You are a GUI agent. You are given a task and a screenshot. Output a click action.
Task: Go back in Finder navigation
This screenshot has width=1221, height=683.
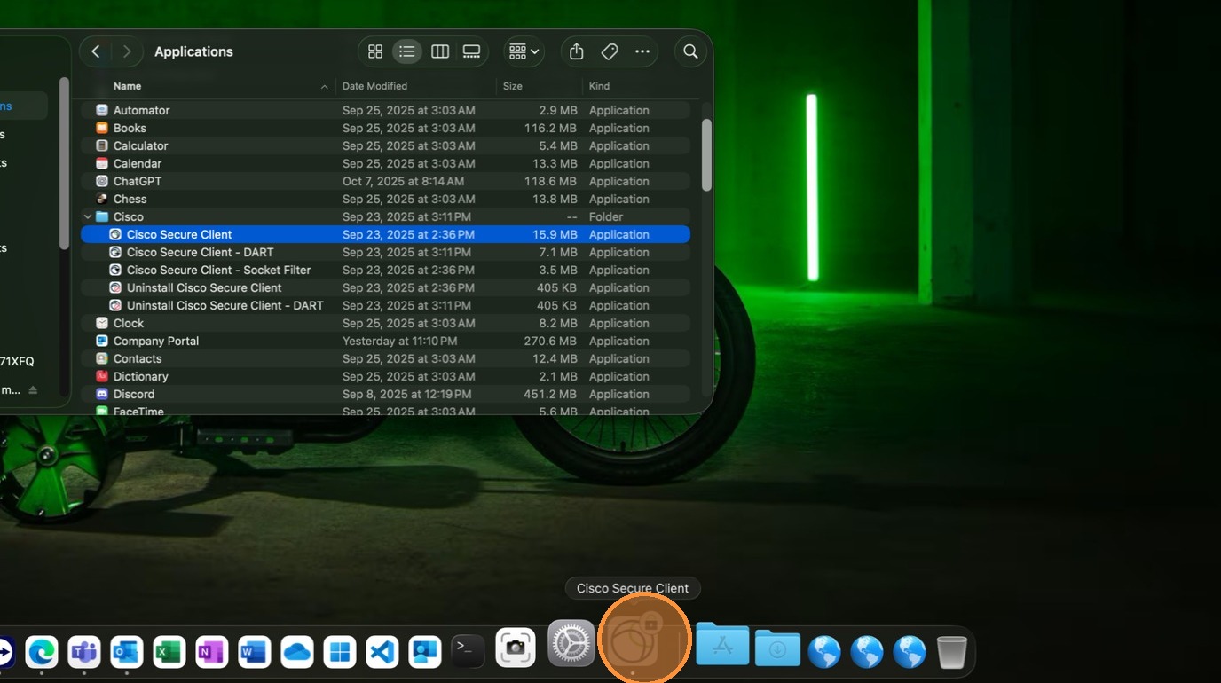click(96, 51)
